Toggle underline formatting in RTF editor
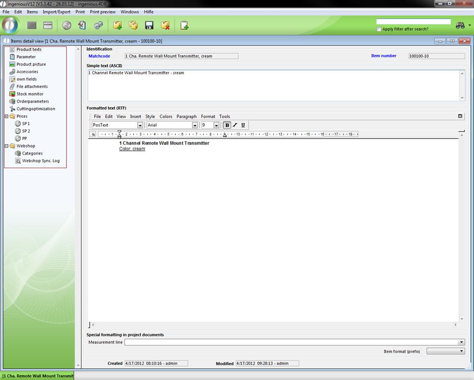This screenshot has height=380, width=474. [x=243, y=125]
